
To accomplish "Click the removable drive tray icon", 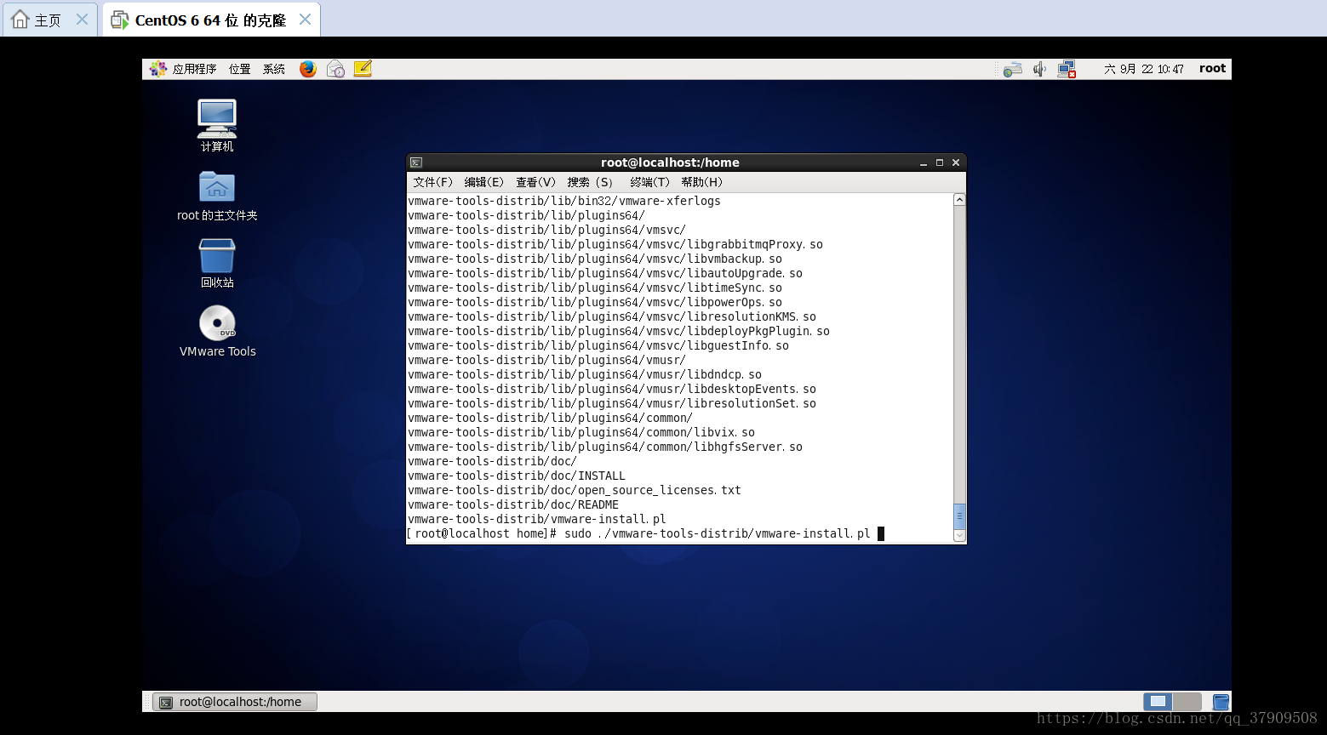I will tap(1012, 69).
